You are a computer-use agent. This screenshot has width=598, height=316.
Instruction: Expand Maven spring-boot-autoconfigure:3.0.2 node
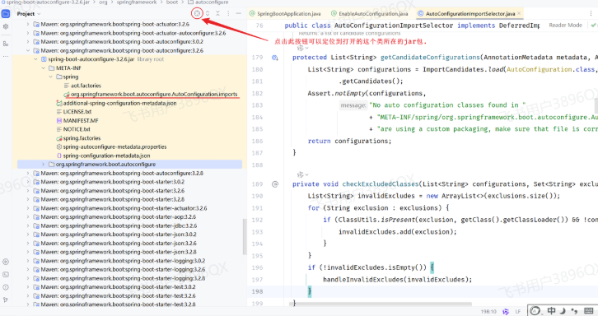click(28, 41)
